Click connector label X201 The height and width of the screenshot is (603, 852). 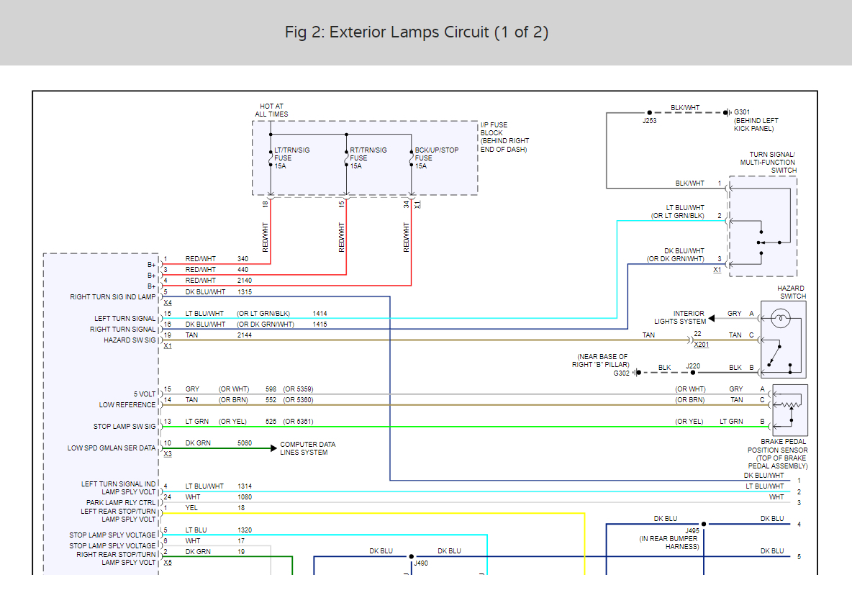coord(702,345)
